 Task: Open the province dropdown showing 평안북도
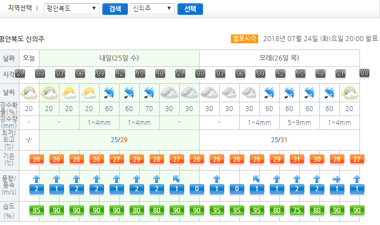tap(72, 9)
